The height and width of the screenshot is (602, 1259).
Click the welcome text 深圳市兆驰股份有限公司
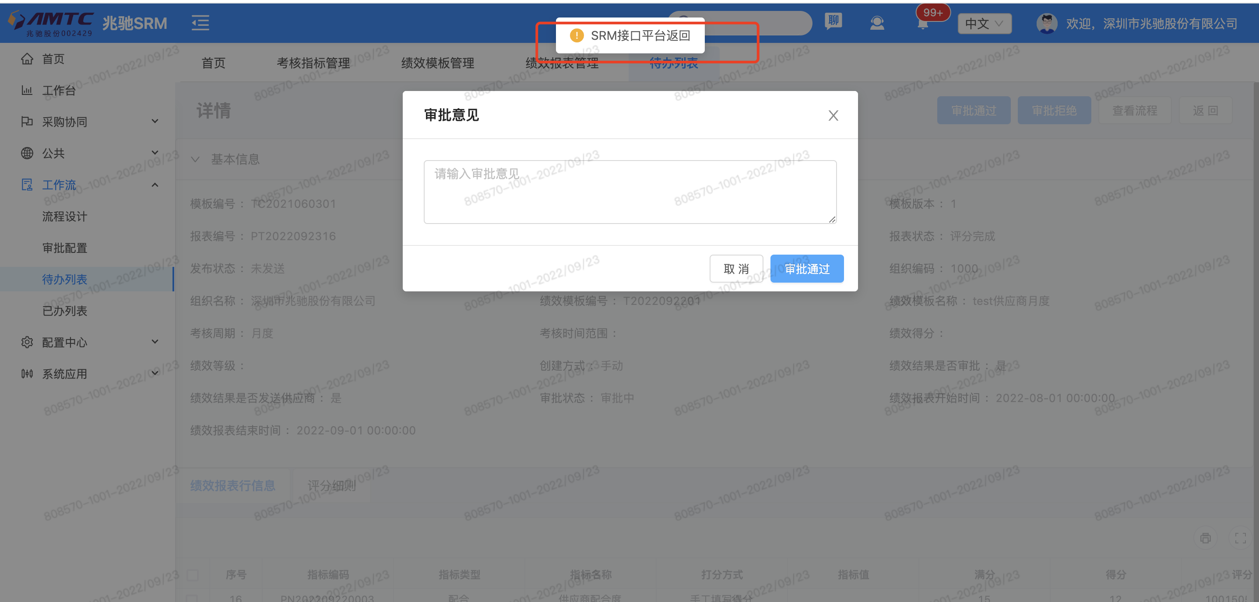tap(1170, 24)
